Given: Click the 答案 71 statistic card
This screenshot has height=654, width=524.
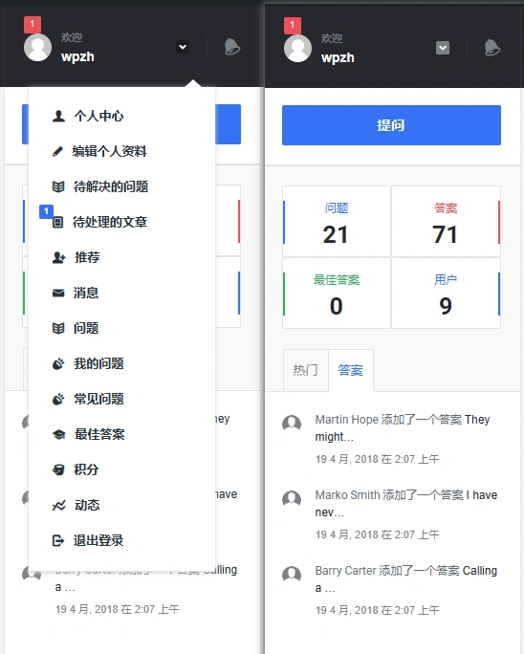Looking at the screenshot, I should [x=446, y=222].
